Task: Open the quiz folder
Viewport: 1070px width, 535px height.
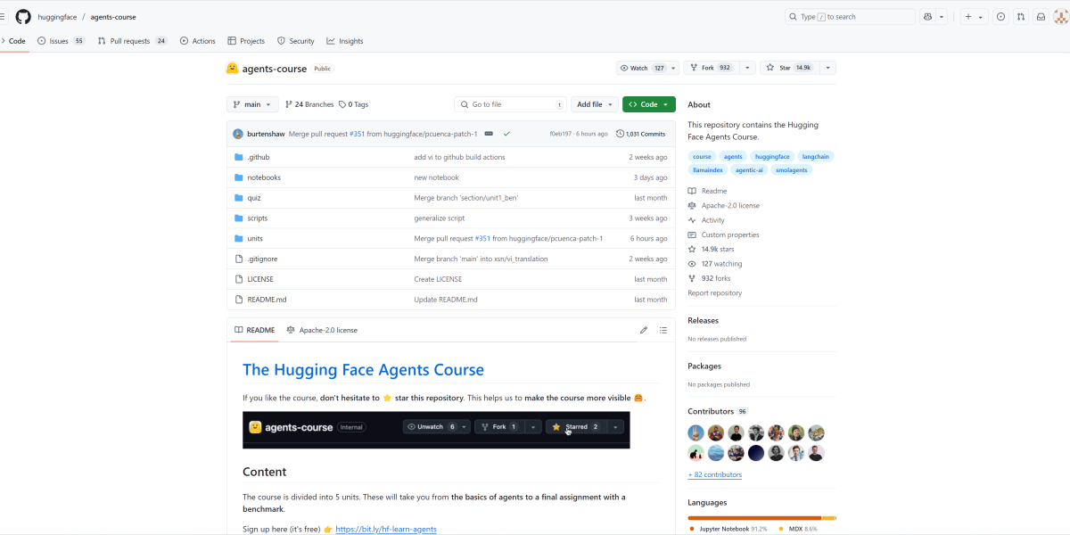Action: (254, 198)
